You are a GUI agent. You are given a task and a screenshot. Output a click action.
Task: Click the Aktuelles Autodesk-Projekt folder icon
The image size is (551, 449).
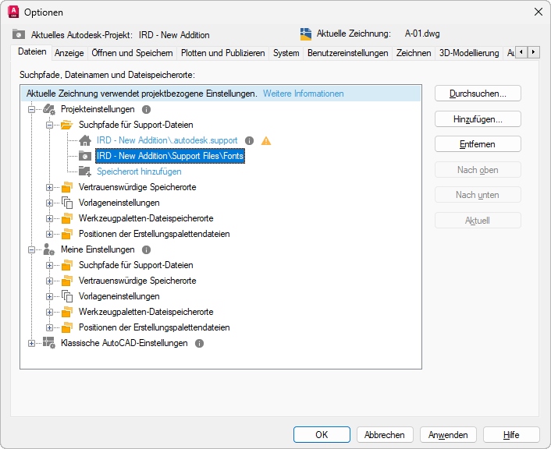pyautogui.click(x=19, y=34)
